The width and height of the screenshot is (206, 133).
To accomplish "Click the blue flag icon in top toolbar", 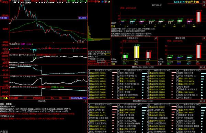I will (102, 2).
